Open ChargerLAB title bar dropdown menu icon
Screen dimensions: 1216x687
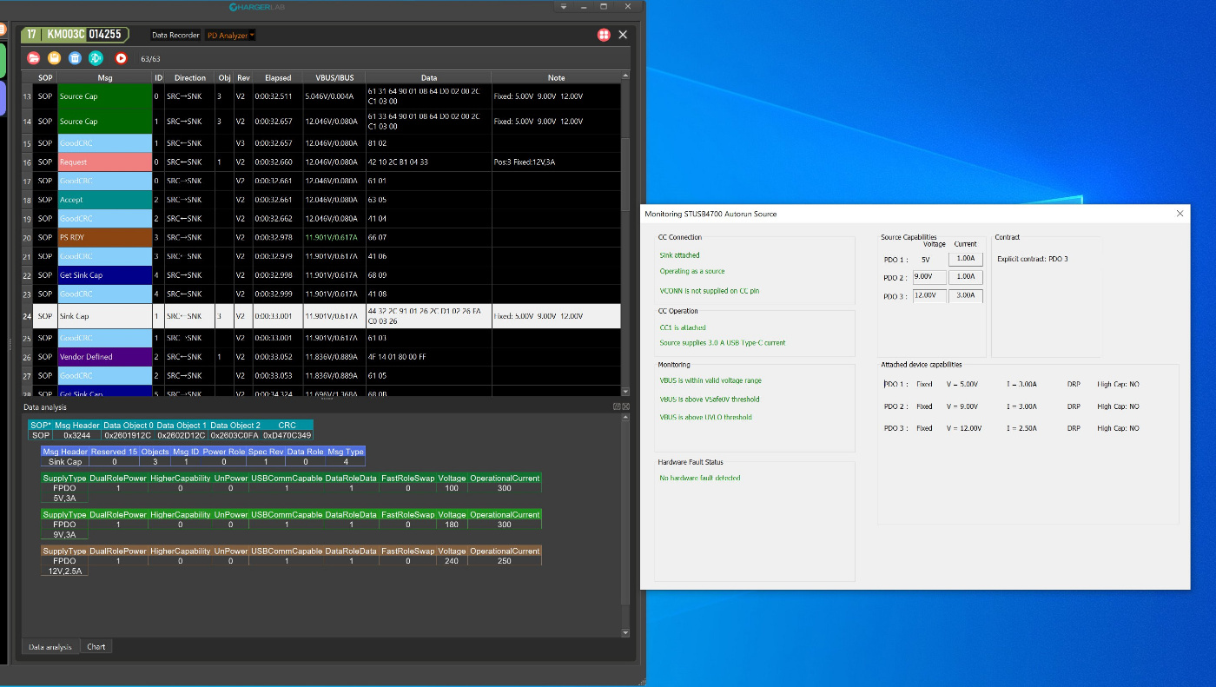tap(563, 7)
